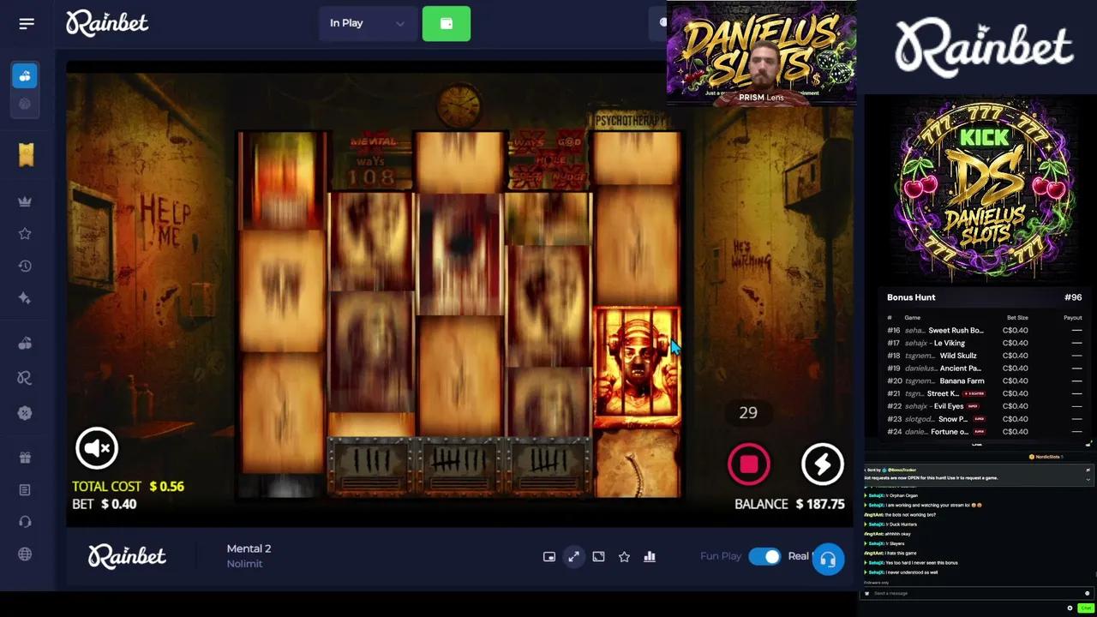Select Bonus Hunt row #16 Sweet Rush Bo...

pos(984,330)
